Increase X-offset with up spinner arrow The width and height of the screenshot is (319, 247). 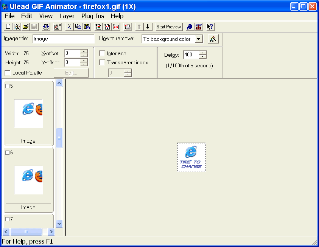(x=84, y=52)
